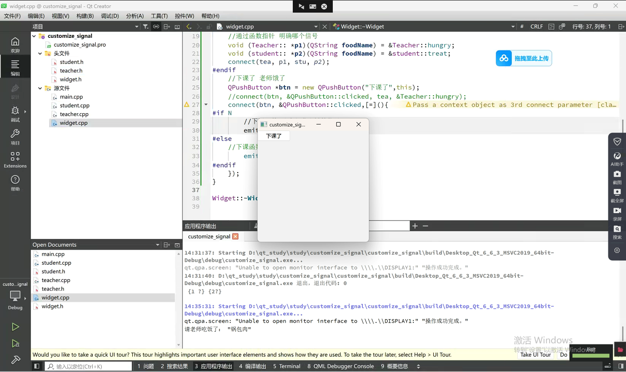
Task: Open the custo...ignal Debug kit selector
Action: pos(15,296)
